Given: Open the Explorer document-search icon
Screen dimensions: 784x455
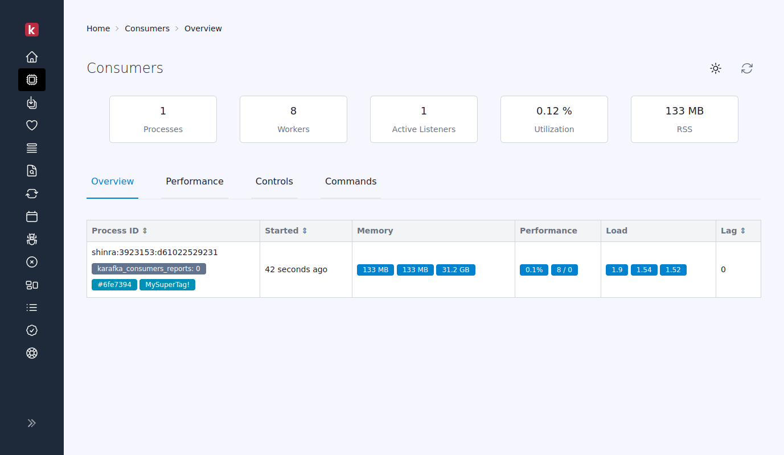Looking at the screenshot, I should click(x=32, y=171).
